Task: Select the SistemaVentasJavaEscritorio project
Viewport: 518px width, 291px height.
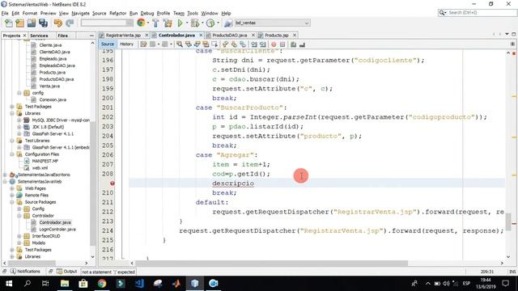Action: (x=44, y=175)
